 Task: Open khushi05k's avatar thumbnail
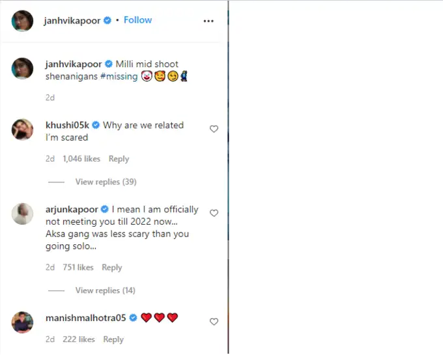[22, 130]
